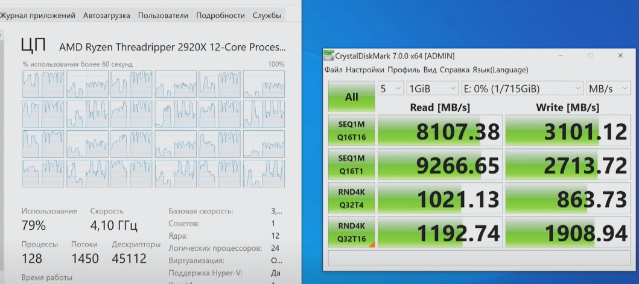Viewport: 639px width, 284px height.
Task: Click the thread count 1450
Action: coord(85,258)
